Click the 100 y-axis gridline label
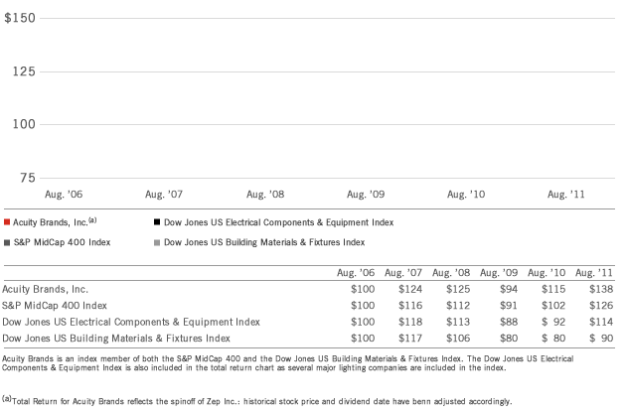 click(22, 124)
